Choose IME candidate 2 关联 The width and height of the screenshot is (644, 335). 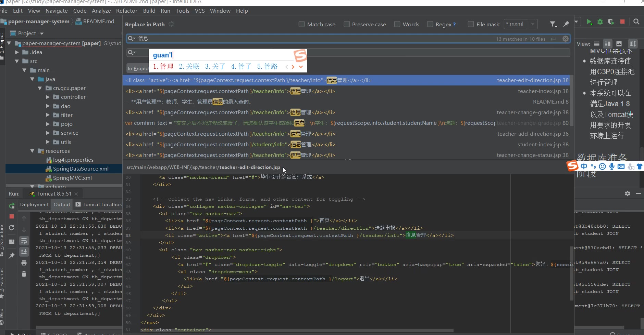click(x=189, y=66)
